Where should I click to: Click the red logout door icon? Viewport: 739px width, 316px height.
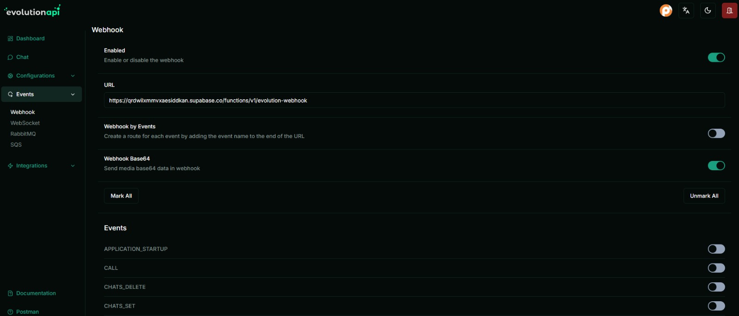729,11
